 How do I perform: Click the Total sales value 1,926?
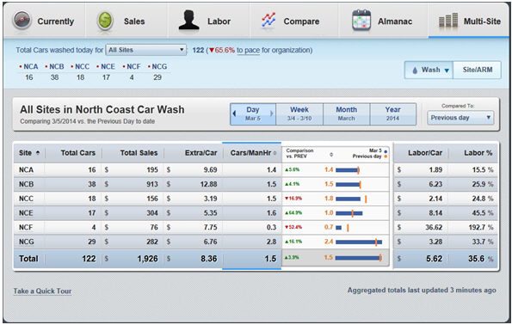[x=147, y=259]
